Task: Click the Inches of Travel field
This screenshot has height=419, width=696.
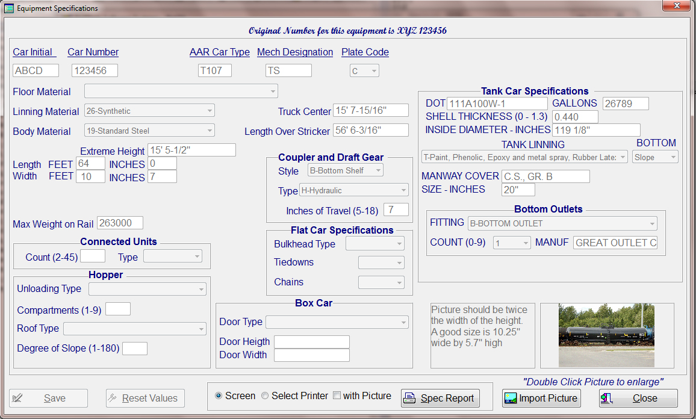Action: coord(396,209)
